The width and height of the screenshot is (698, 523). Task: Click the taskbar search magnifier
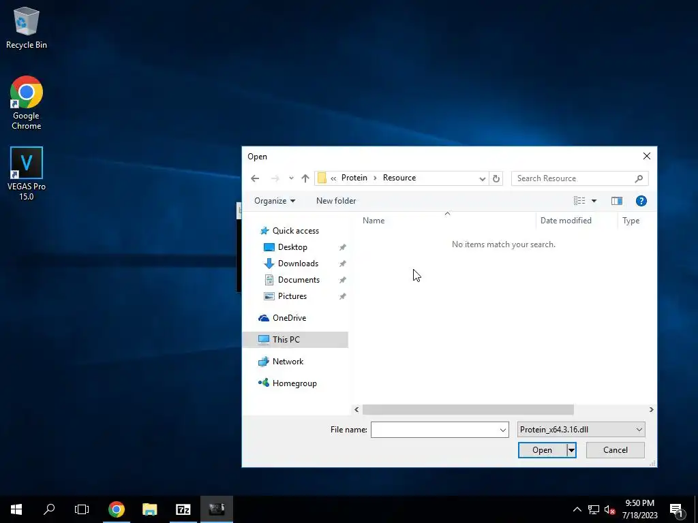pyautogui.click(x=49, y=509)
